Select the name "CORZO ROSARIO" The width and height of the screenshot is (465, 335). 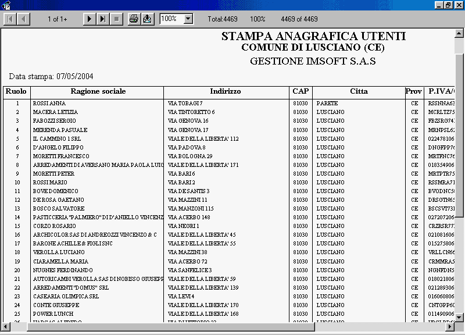click(55, 226)
